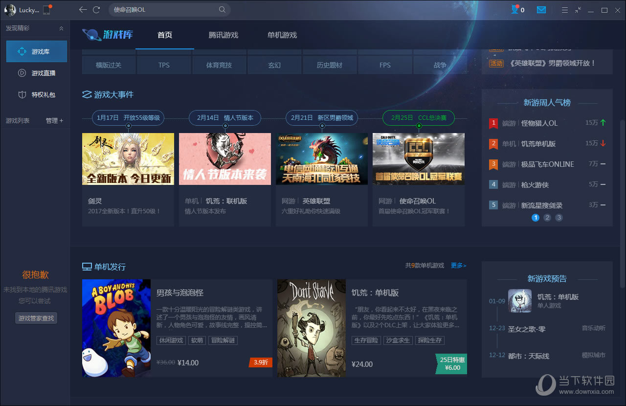Select the 玄幻 category button
Image resolution: width=626 pixels, height=406 pixels.
(x=274, y=65)
